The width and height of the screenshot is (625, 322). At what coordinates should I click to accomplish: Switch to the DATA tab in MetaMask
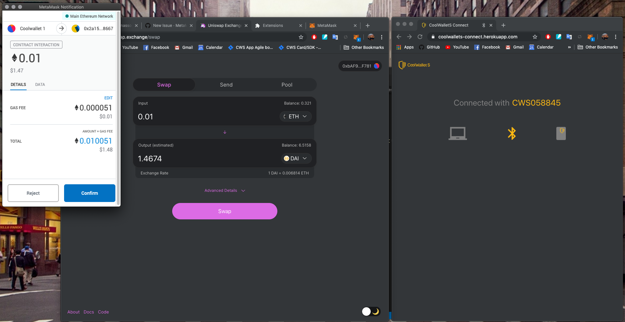[40, 85]
